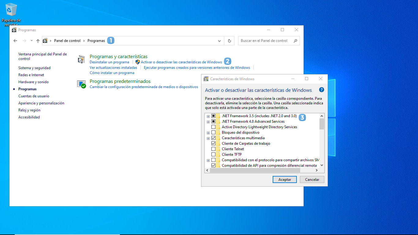Viewport: 418px width, 235px height.
Task: Click Panel de control breadcrumb
Action: click(67, 41)
